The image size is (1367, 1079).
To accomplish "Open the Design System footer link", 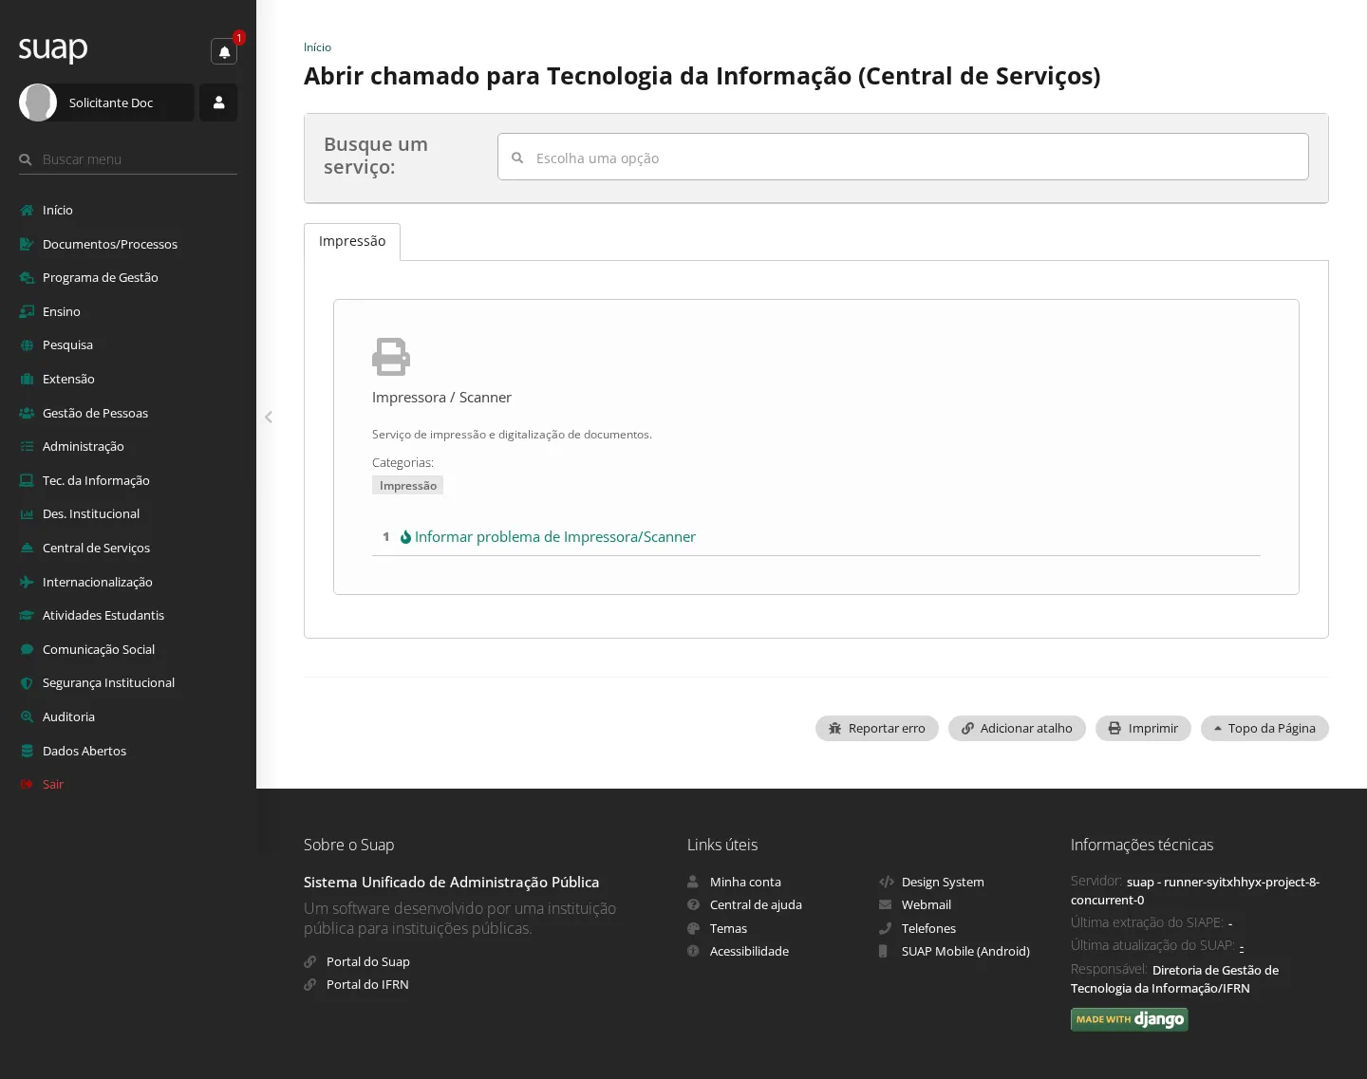I will [x=943, y=882].
